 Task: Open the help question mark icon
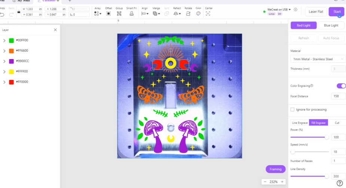[340, 183]
